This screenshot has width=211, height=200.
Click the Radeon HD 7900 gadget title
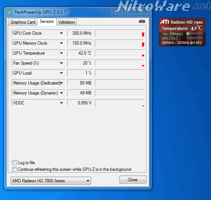coord(187,22)
